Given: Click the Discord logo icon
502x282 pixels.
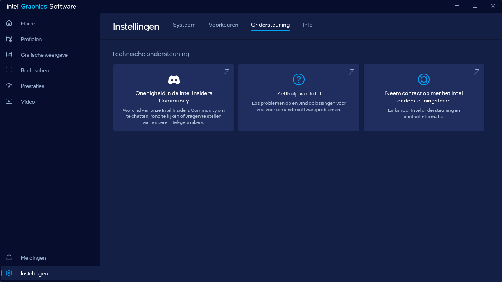Looking at the screenshot, I should [x=174, y=80].
